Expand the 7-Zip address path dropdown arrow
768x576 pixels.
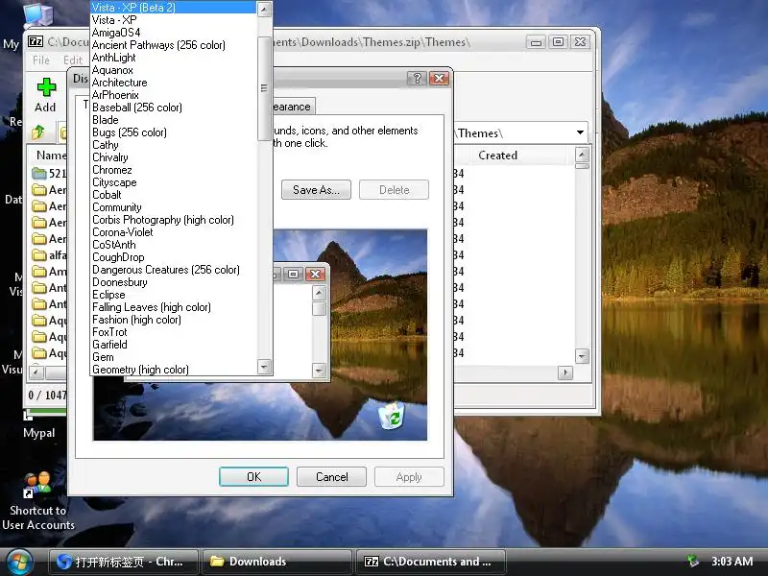click(x=580, y=132)
